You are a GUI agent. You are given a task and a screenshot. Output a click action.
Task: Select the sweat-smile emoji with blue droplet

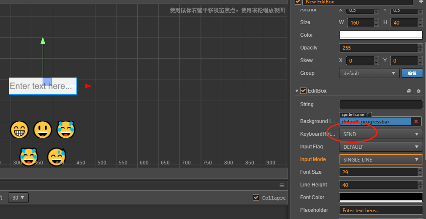click(57, 157)
